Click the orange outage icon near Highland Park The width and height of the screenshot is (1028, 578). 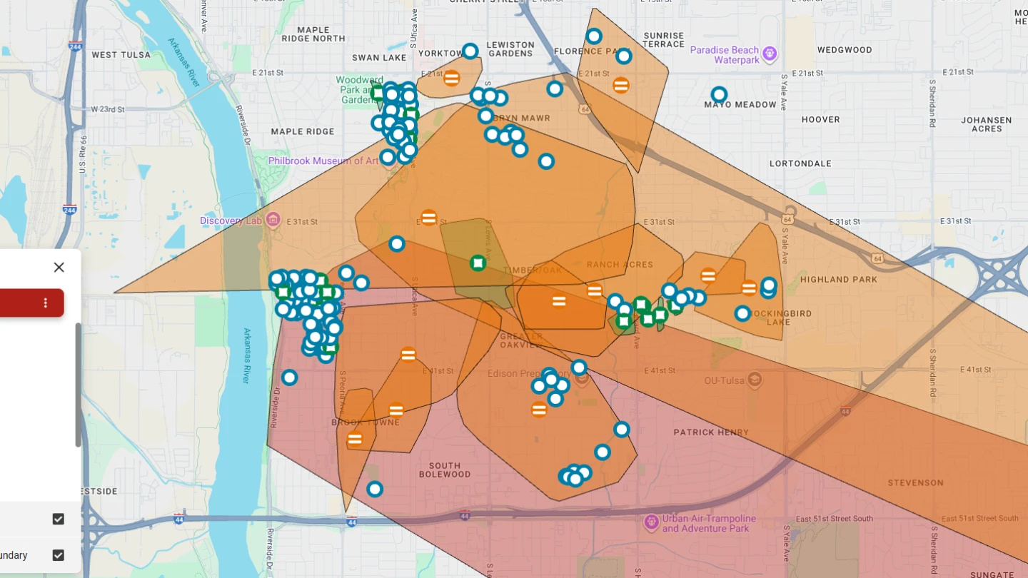[x=750, y=288]
